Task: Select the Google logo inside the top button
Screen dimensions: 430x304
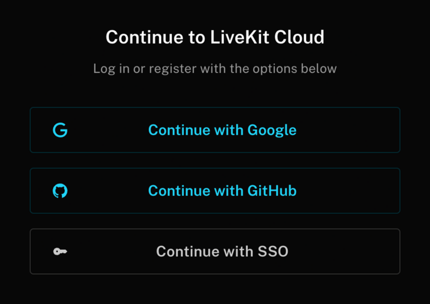Action: (x=59, y=130)
